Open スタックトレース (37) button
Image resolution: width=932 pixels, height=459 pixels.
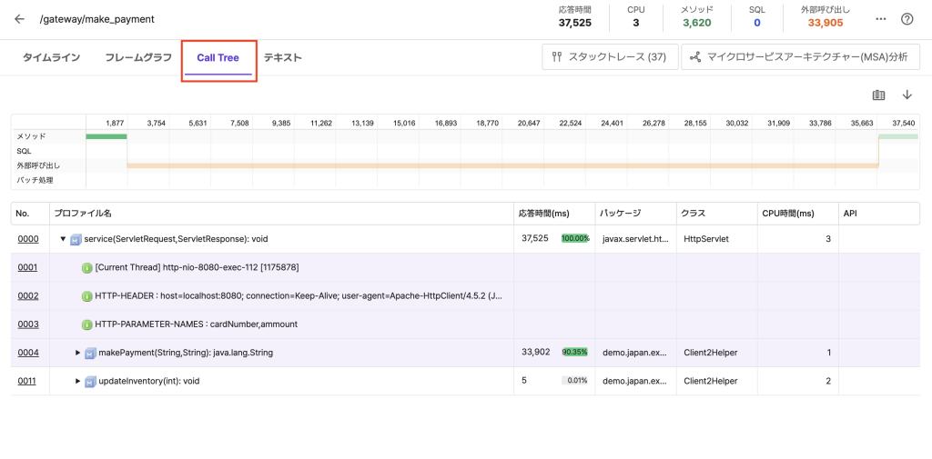[608, 57]
